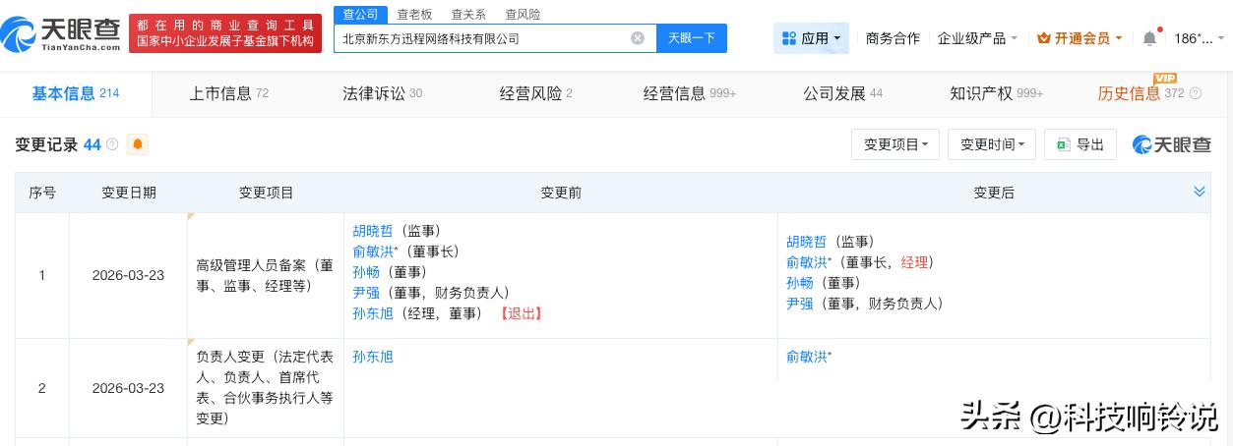
Task: Open 胡晓哲 link in the 变更前 column
Action: point(373,231)
